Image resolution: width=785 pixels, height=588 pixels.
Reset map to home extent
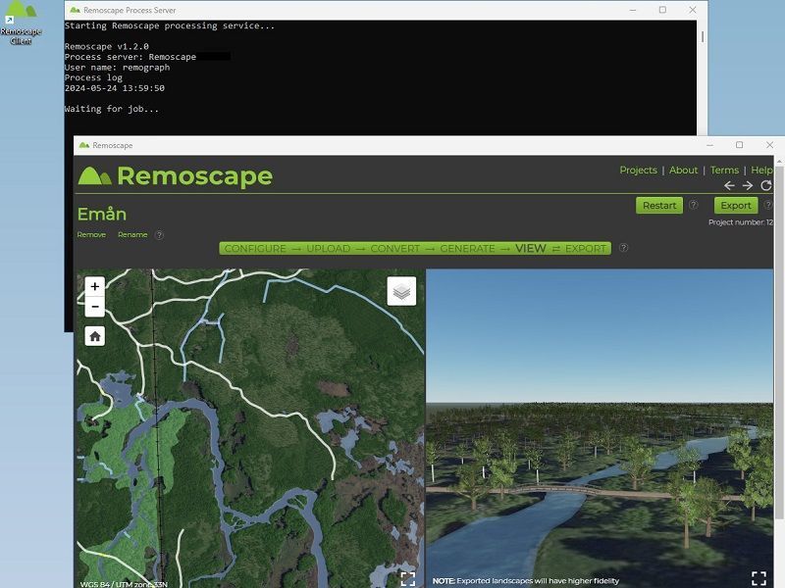click(94, 336)
